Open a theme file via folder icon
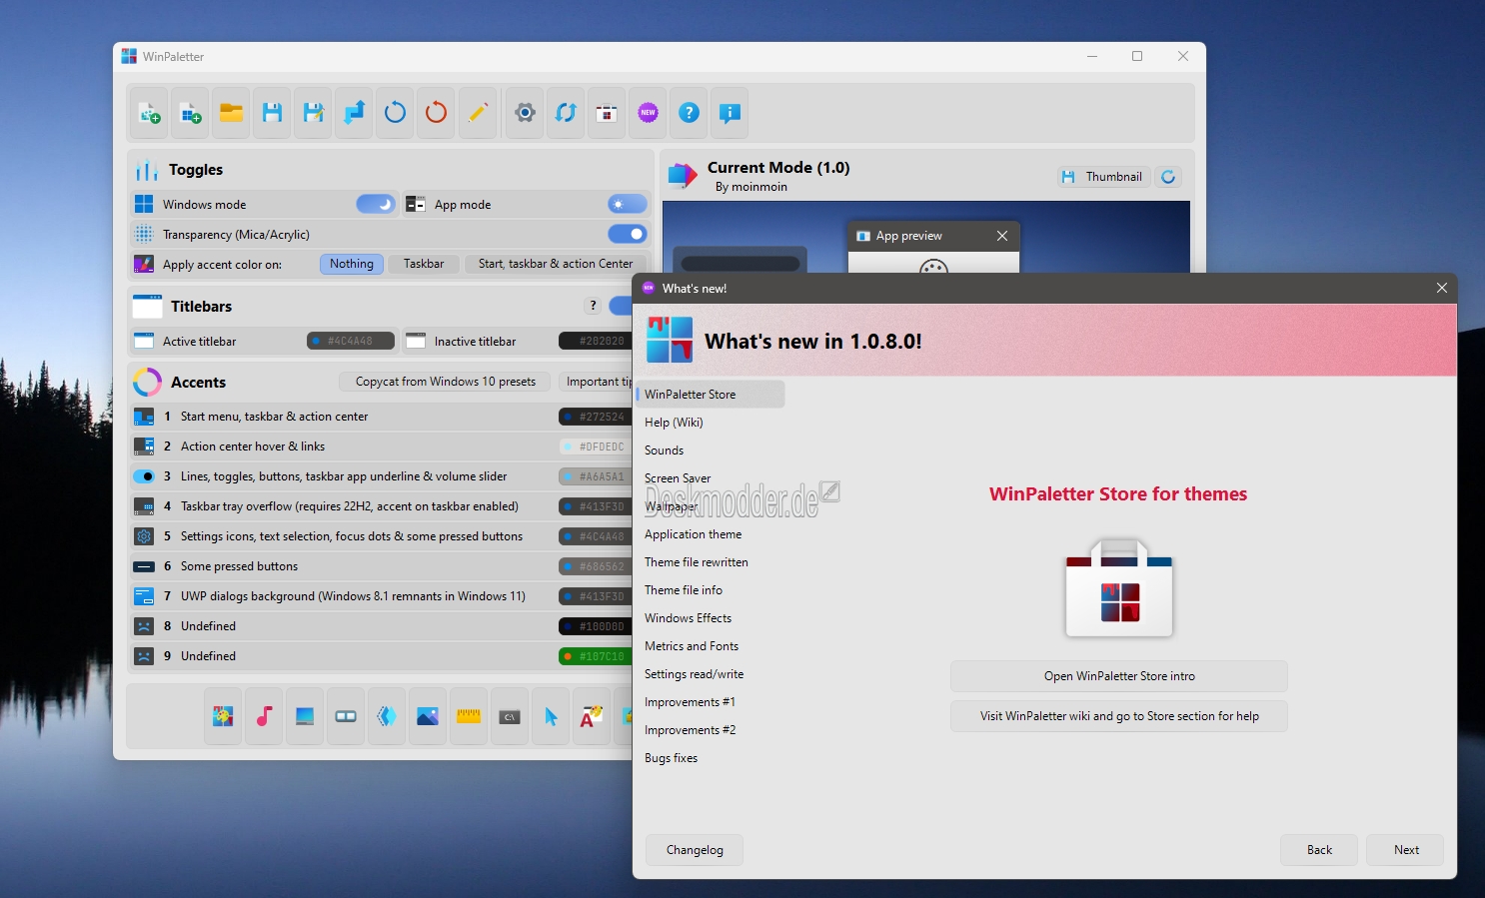This screenshot has width=1485, height=898. point(231,113)
